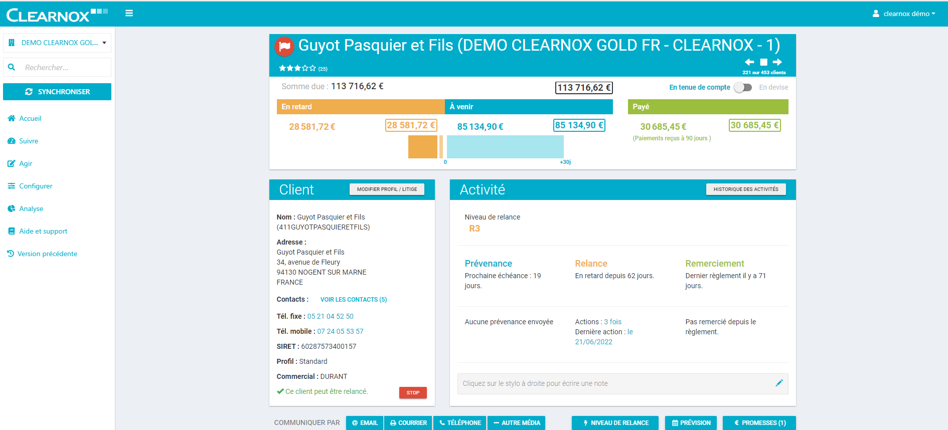Click the SIRET number 60287573400157
This screenshot has height=430, width=948.
tap(329, 346)
